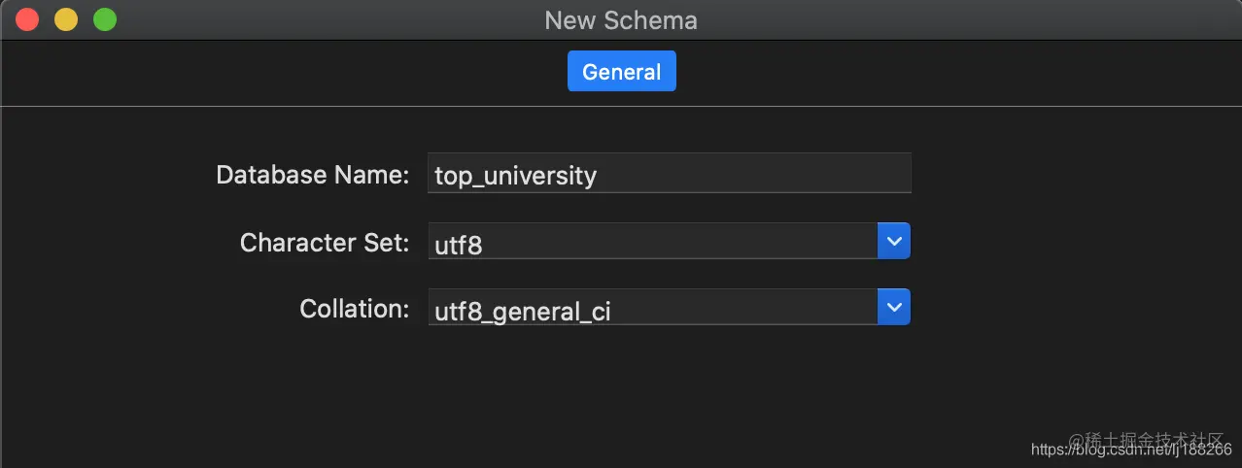The width and height of the screenshot is (1242, 468).
Task: Select the utf8_general_ci Collation combo box
Action: point(652,308)
